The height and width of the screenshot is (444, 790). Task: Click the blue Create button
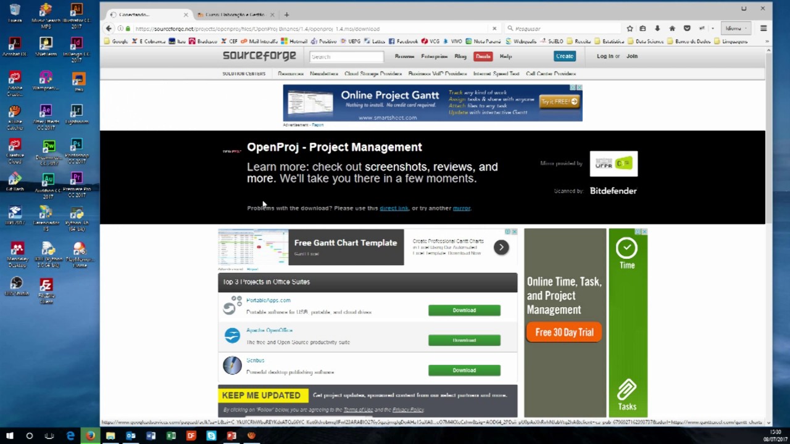tap(564, 56)
